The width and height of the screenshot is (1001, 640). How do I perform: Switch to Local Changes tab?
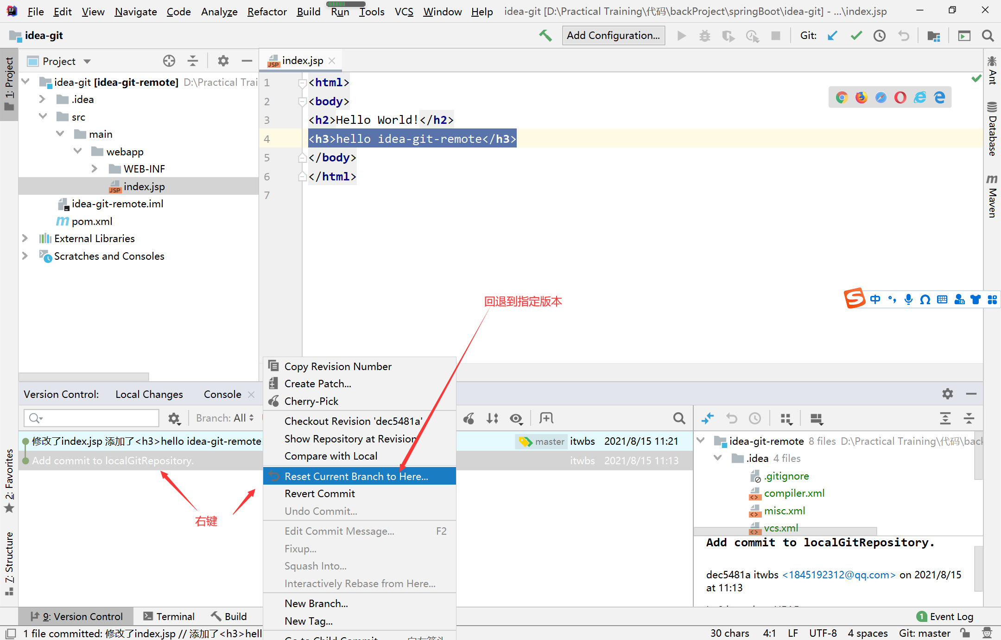(x=149, y=394)
